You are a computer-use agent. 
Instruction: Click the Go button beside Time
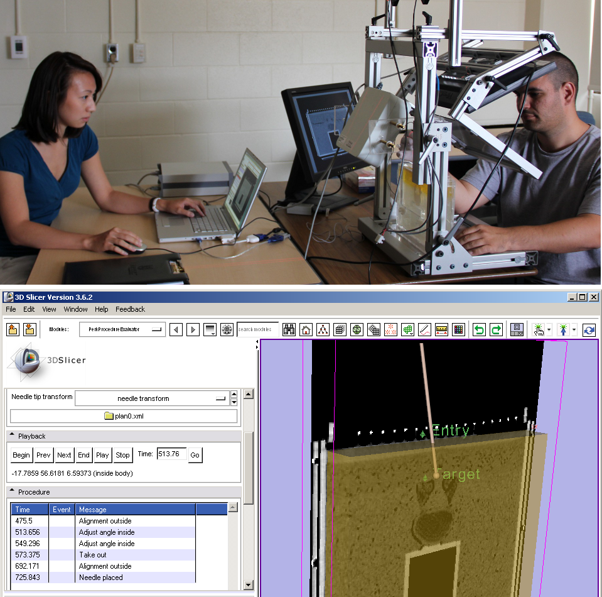point(195,455)
